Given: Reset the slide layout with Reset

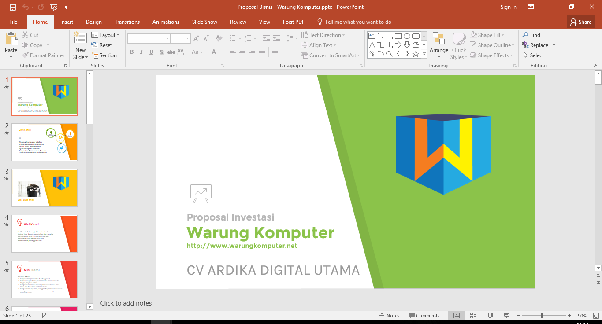Looking at the screenshot, I should tap(102, 45).
